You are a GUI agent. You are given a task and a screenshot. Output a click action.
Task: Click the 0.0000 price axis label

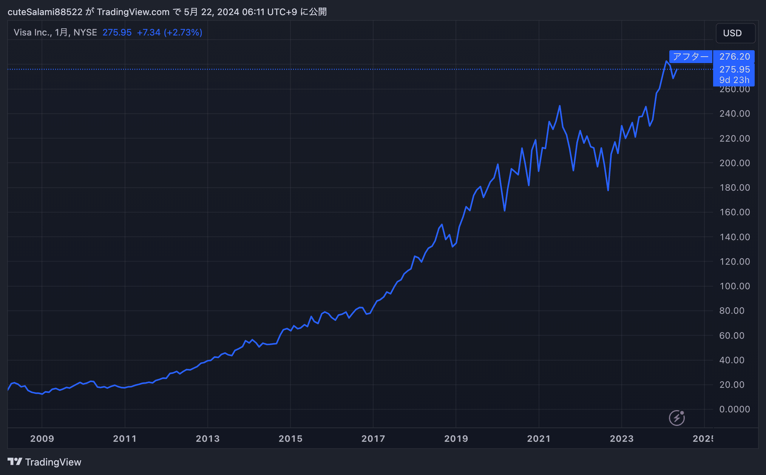(734, 409)
